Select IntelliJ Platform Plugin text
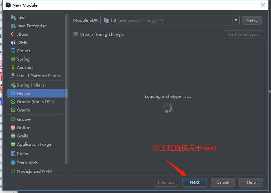 [38, 76]
